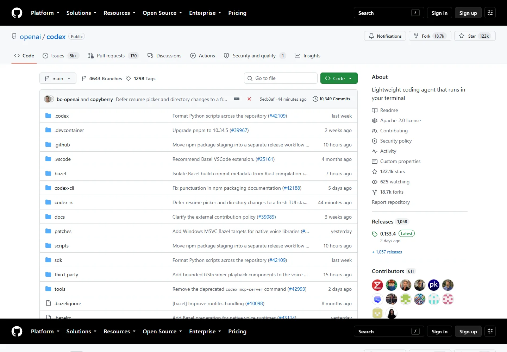Click the bc-openai avatar in the commit row
This screenshot has width=507, height=352.
(48, 99)
